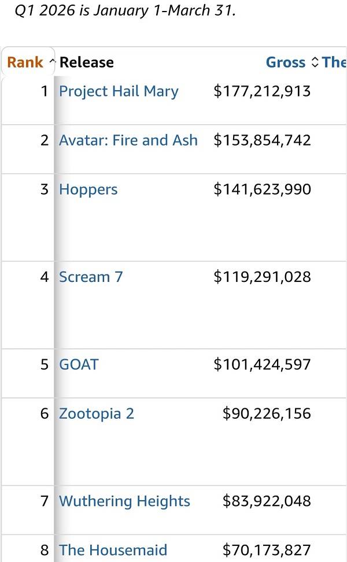Click gross value $177,212,913
Image resolution: width=347 pixels, height=562 pixels.
(262, 91)
